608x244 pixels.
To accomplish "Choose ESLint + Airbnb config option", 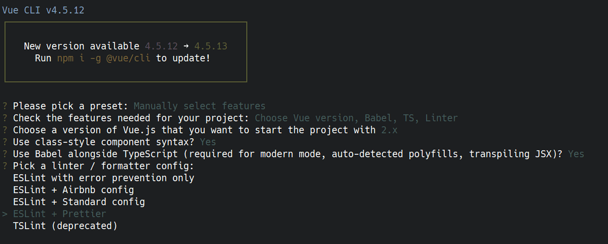I will 73,190.
